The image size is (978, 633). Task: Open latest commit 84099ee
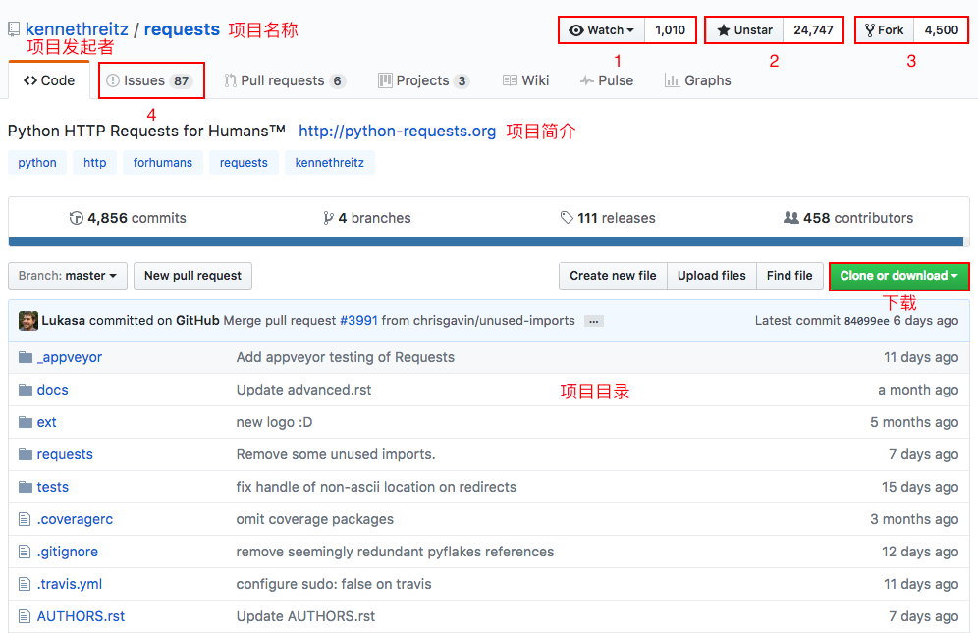[866, 321]
